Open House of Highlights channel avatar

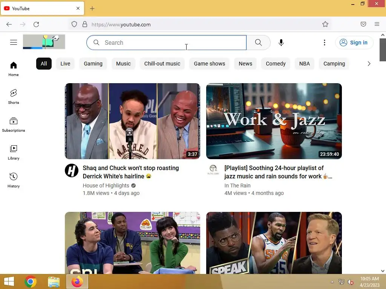pos(72,170)
